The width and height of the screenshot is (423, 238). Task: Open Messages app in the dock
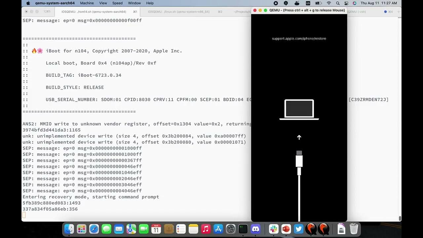point(106,229)
